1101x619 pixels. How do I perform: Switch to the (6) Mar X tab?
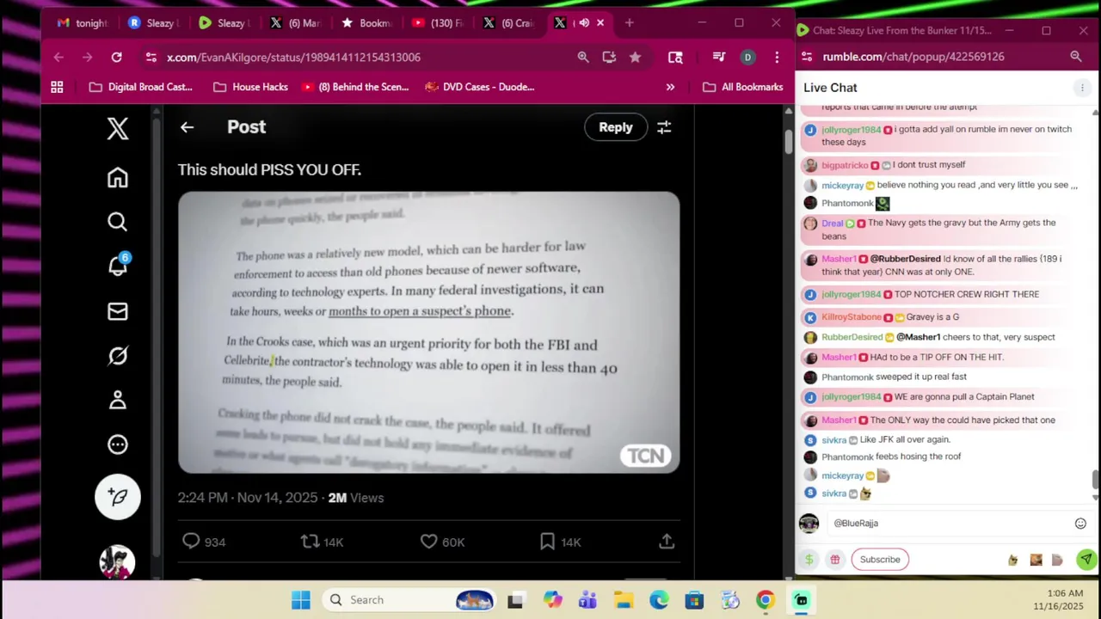tap(295, 23)
